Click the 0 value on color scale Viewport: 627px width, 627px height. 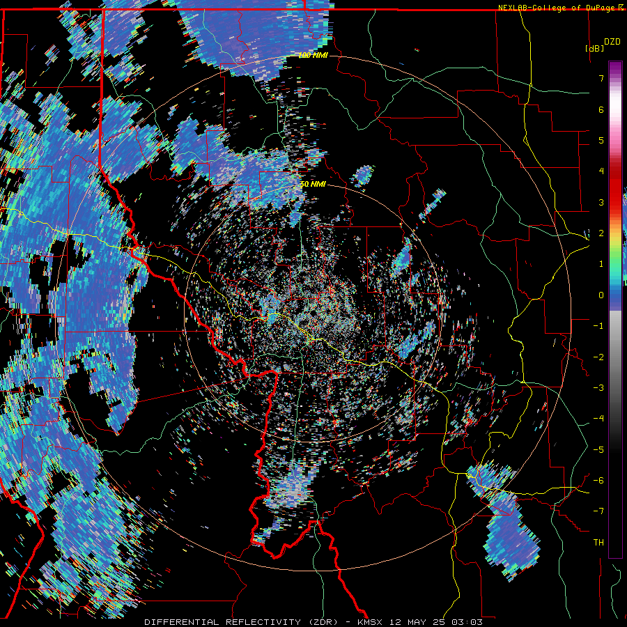pyautogui.click(x=601, y=295)
